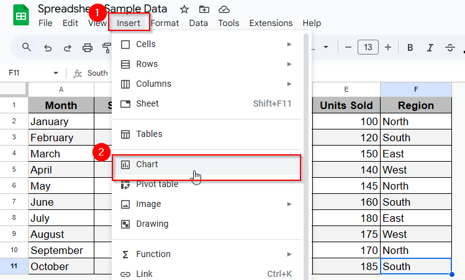Toggle strikethrough formatting
The image size is (465, 280).
tap(450, 47)
